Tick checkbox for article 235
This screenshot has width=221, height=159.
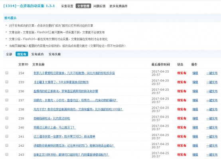pos(7,82)
